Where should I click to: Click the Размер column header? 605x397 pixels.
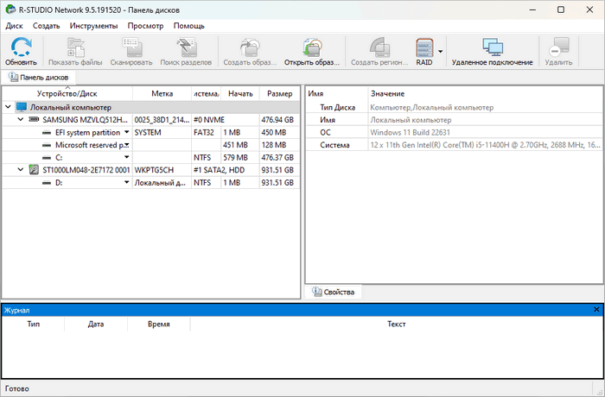point(279,93)
